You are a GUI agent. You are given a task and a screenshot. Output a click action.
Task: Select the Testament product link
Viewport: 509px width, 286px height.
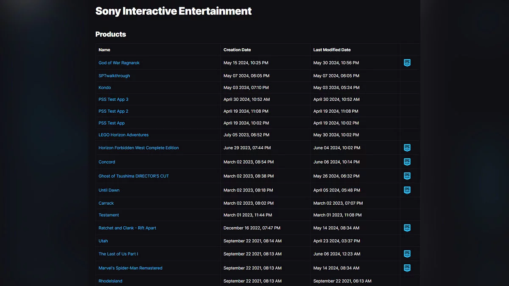tap(109, 215)
